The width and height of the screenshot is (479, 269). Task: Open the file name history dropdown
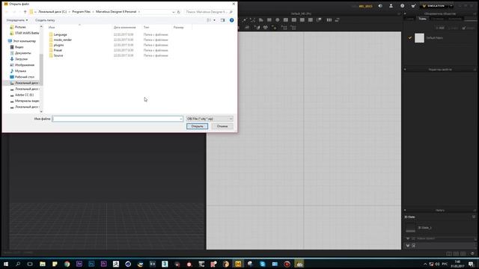click(x=181, y=119)
